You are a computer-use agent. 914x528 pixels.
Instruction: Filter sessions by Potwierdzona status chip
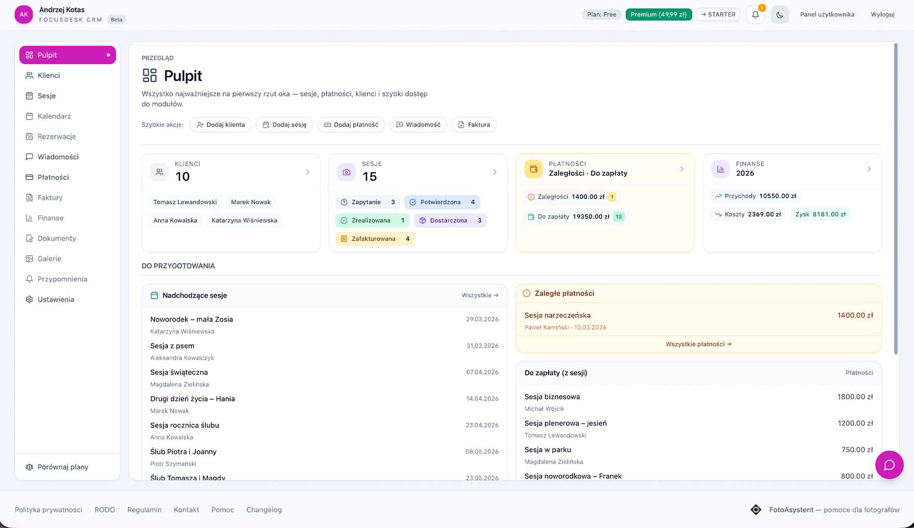coord(442,202)
